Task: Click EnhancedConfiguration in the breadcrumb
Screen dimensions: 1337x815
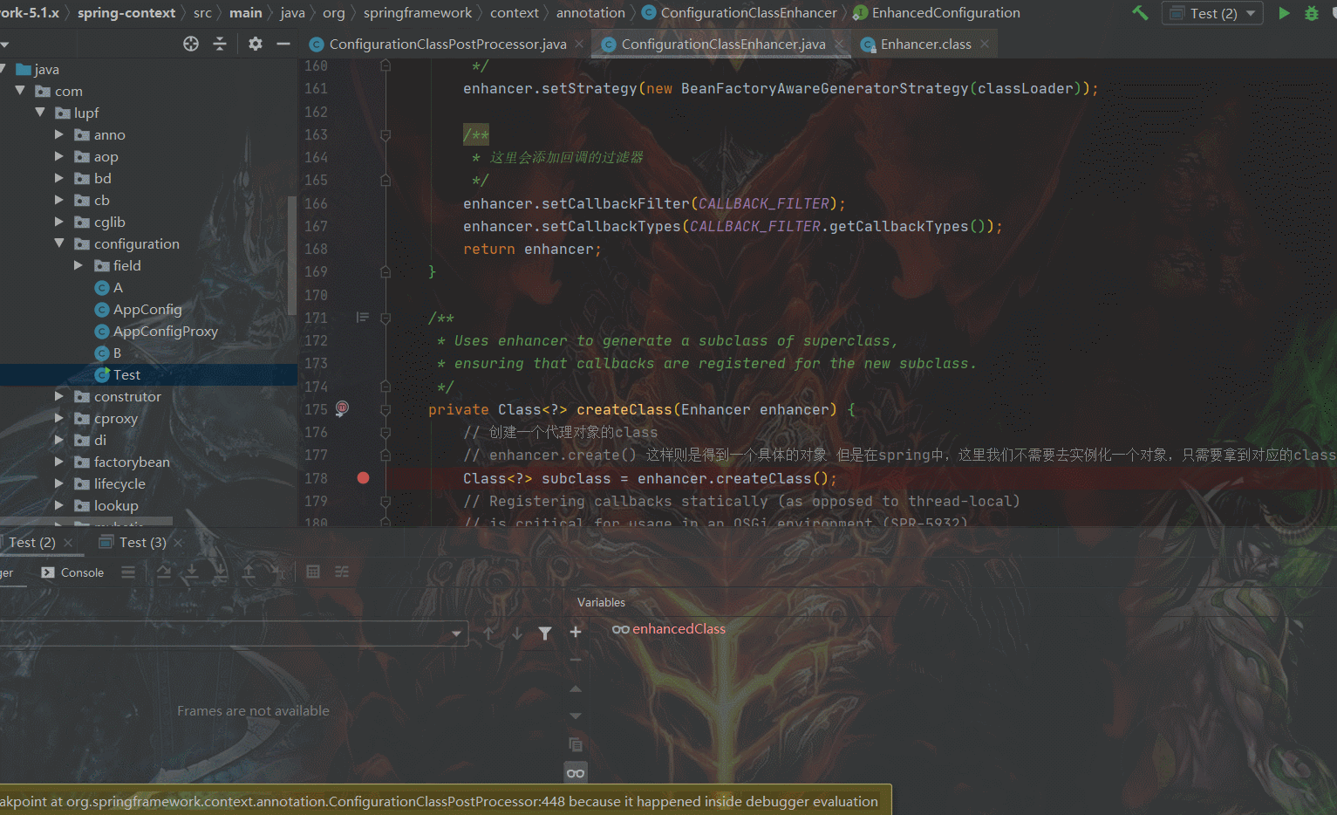Action: (937, 13)
